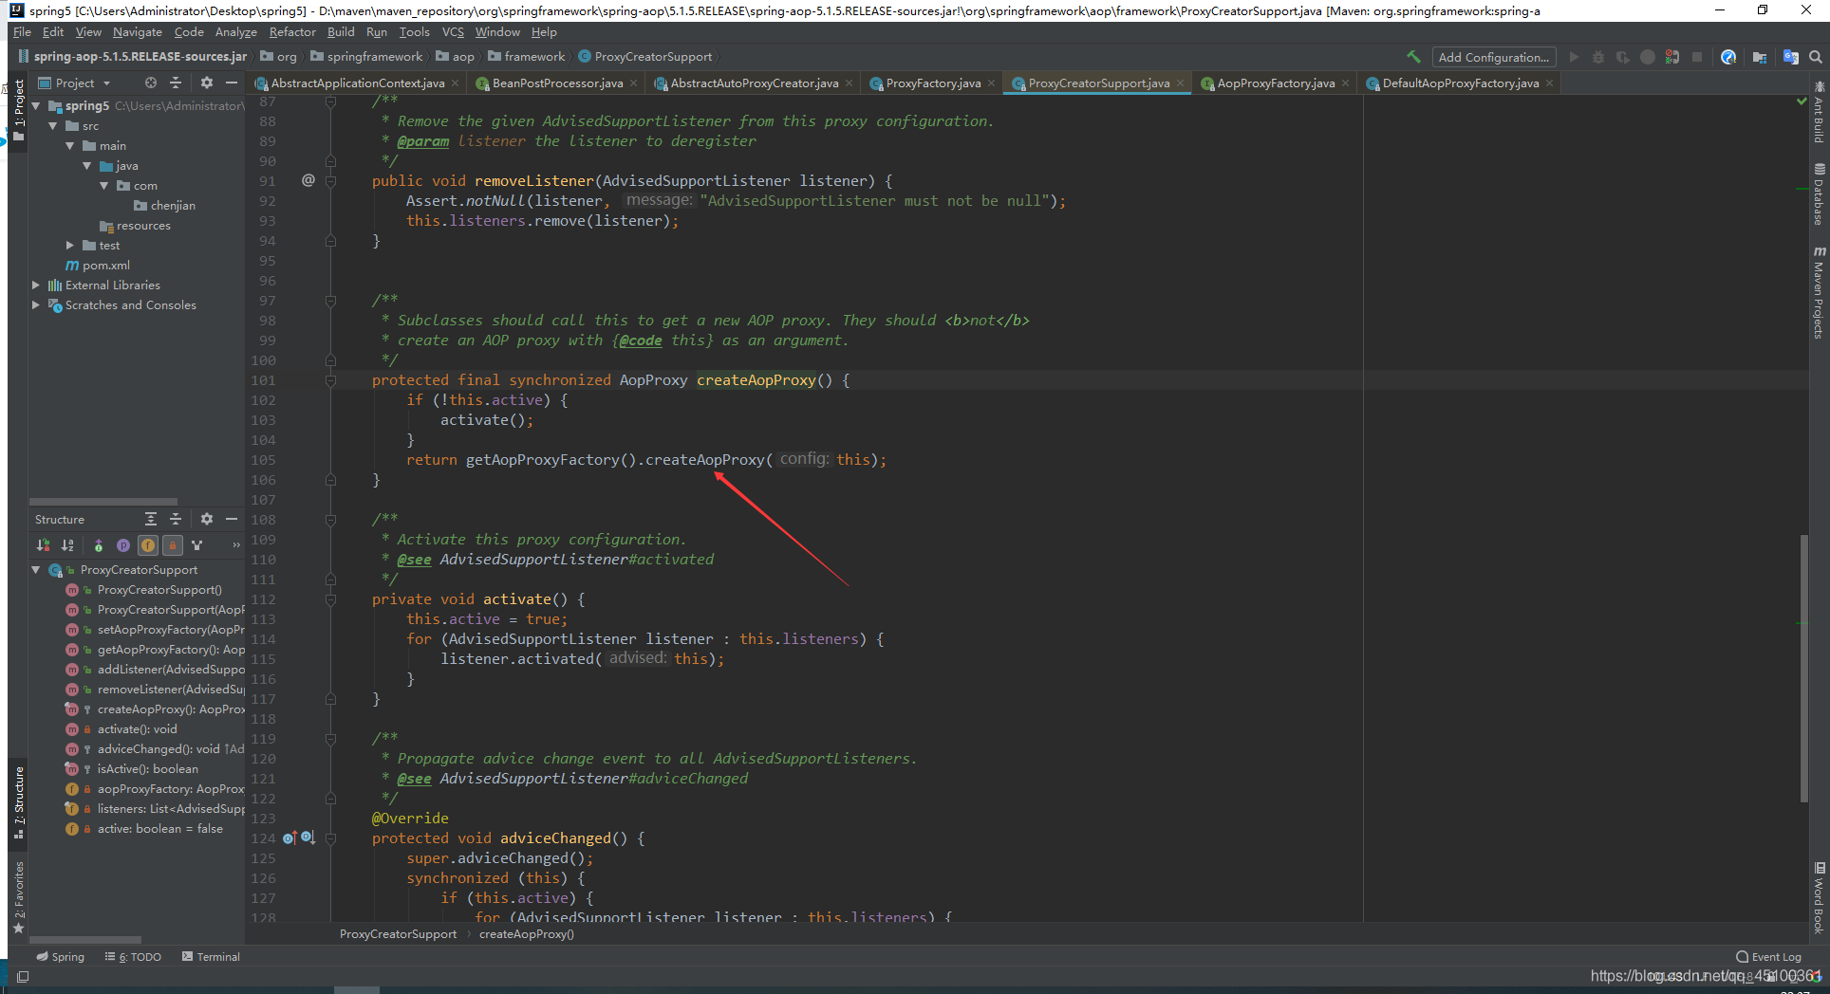Image resolution: width=1830 pixels, height=994 pixels.
Task: Close the BeanPostProcessor.java tab
Action: (634, 83)
